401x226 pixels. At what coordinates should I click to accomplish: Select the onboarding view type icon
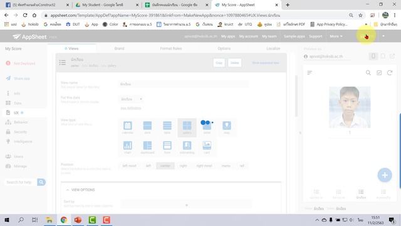(187, 145)
